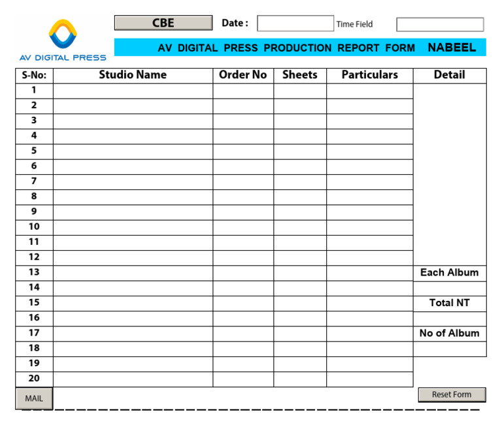Click the NABEEL name in banner

tap(452, 48)
